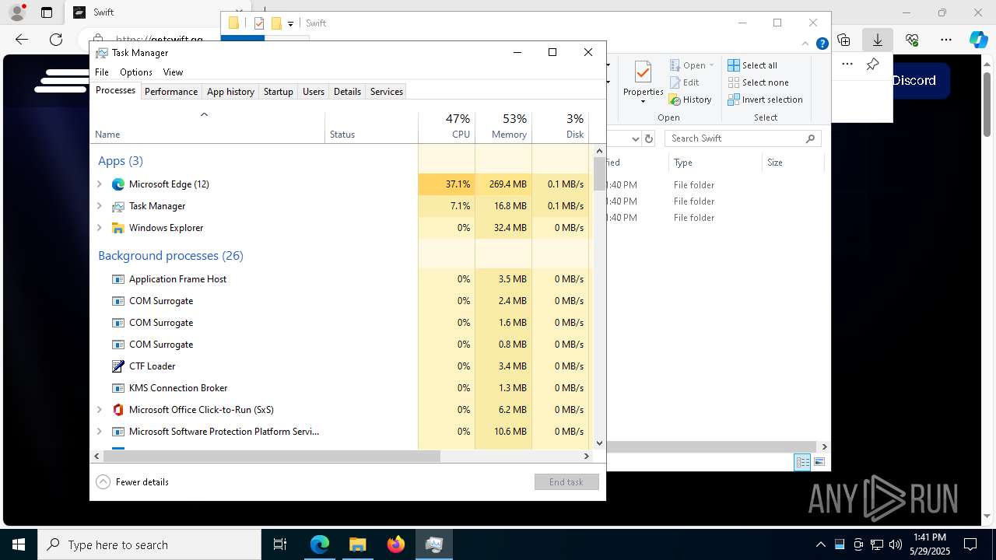The height and width of the screenshot is (560, 996).
Task: Click Select none in the Explorer ribbon
Action: click(x=758, y=82)
